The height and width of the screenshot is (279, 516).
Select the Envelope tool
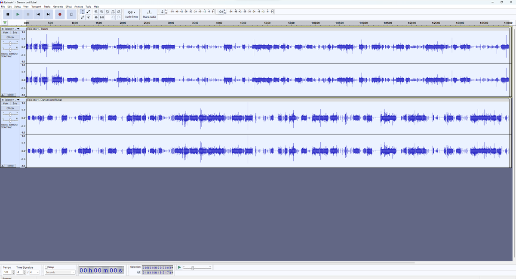pos(88,12)
